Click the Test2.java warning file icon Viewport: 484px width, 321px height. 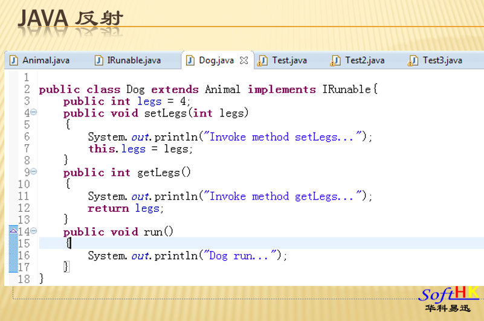pos(335,60)
